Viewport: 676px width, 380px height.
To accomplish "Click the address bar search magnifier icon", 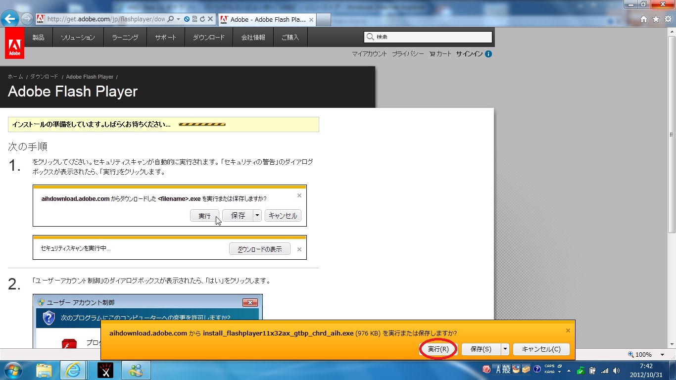I will (171, 19).
